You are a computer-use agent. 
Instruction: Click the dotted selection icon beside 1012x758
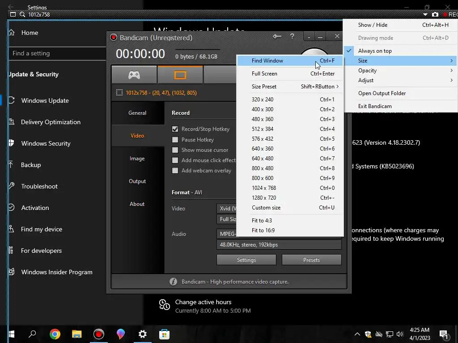pyautogui.click(x=119, y=93)
